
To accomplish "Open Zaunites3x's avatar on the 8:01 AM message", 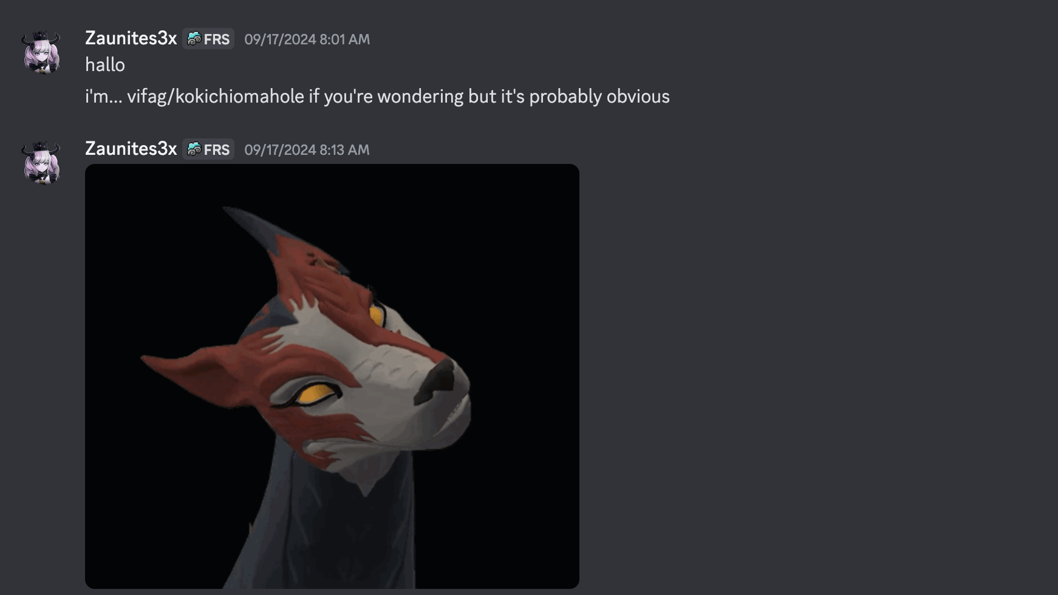I will [41, 52].
